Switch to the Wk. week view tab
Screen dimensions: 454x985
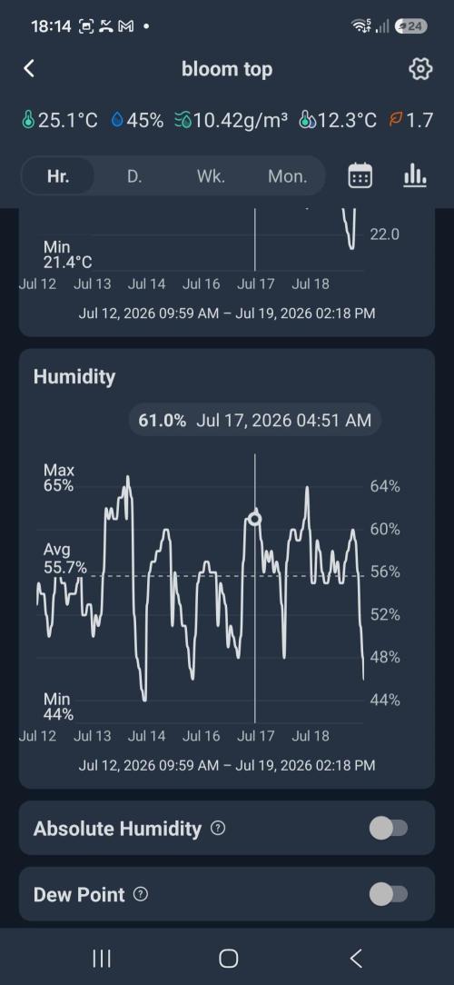tap(211, 176)
